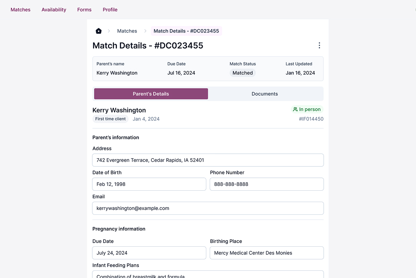Click the Match Details breadcrumb item
Viewport: 416px width, 278px height.
pyautogui.click(x=186, y=31)
